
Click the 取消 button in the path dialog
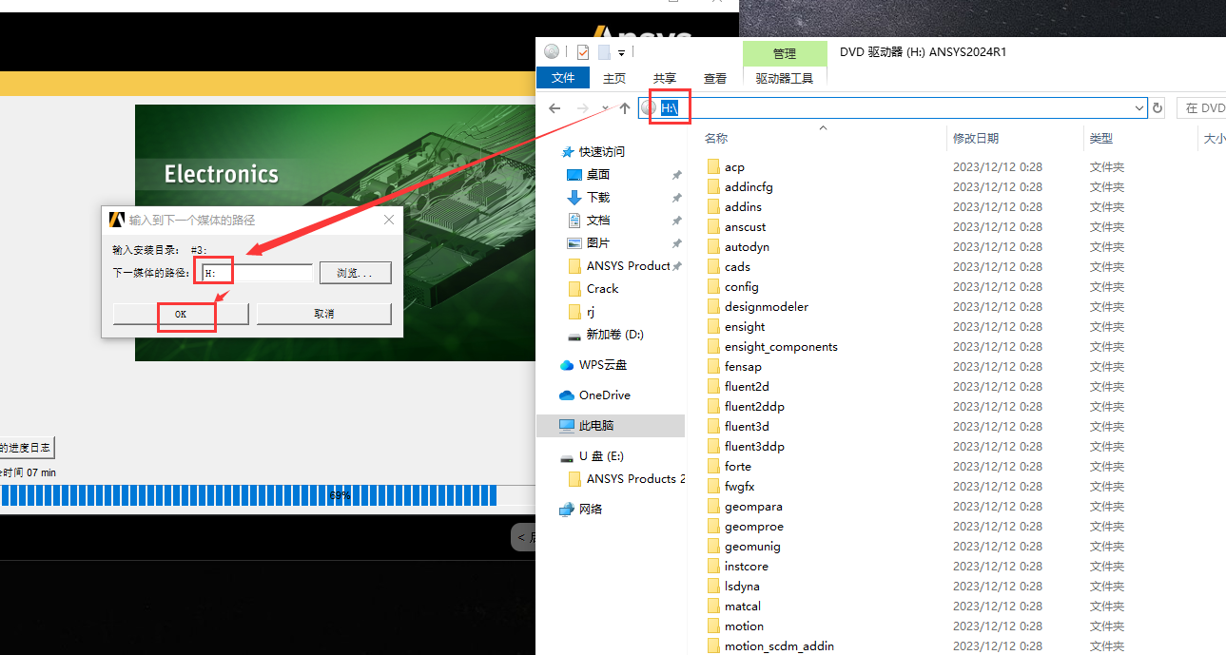point(323,314)
